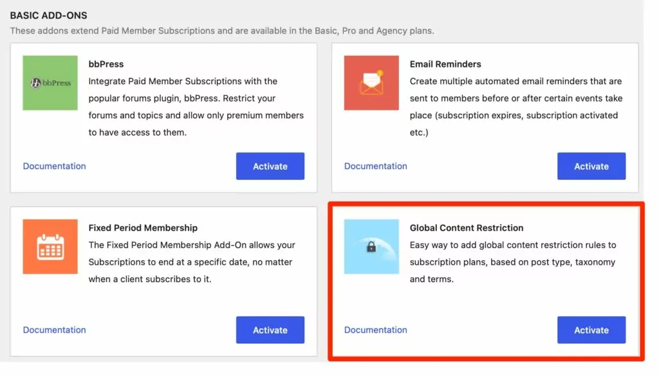This screenshot has height=376, width=659.
Task: Click the Global Content Restriction description text
Action: click(513, 262)
